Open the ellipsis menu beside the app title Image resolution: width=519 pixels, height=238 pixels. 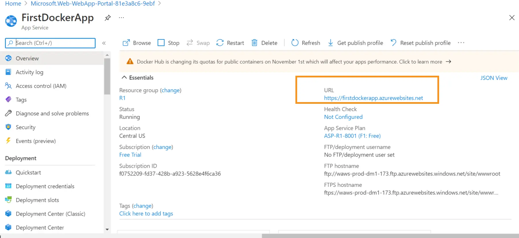pos(122,18)
